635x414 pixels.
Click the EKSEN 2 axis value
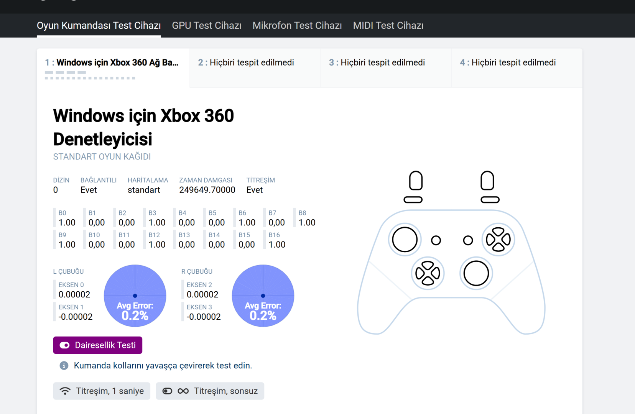point(202,294)
